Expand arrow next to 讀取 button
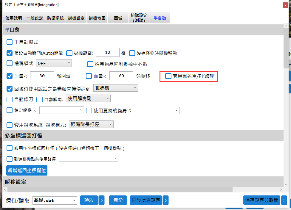Screen dimensions: 291x210 coord(101,200)
